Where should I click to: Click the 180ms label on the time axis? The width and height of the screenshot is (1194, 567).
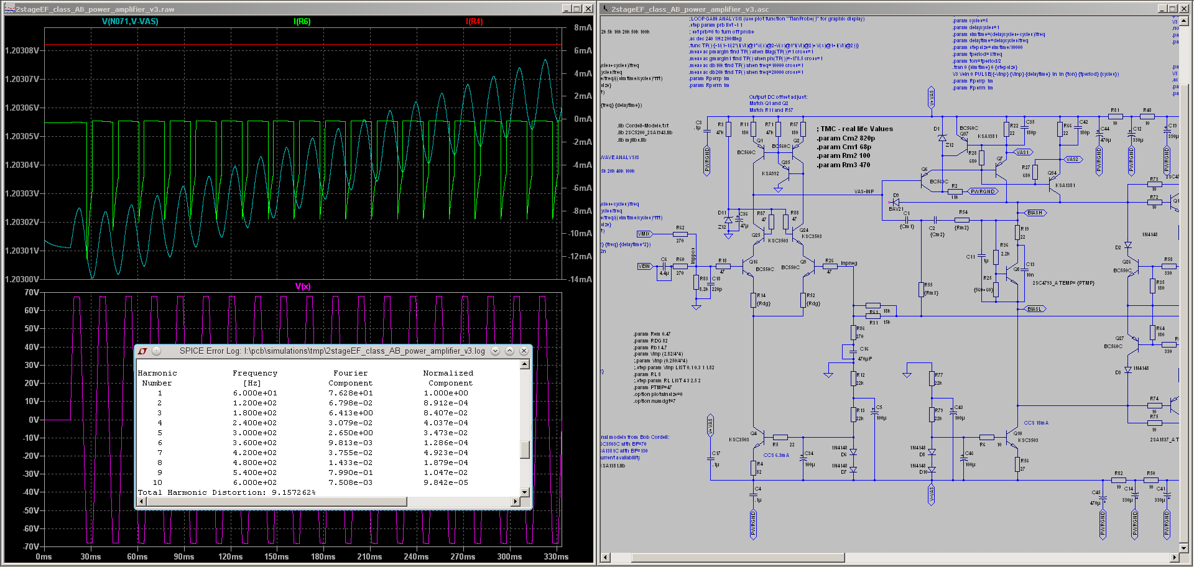[323, 557]
